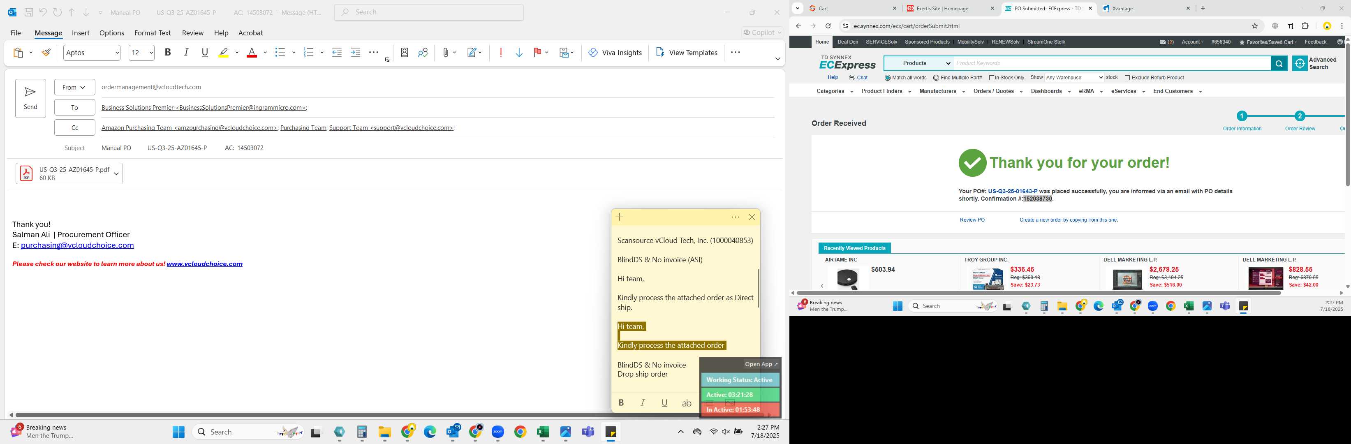Send the email message
The height and width of the screenshot is (444, 1351).
(x=30, y=98)
